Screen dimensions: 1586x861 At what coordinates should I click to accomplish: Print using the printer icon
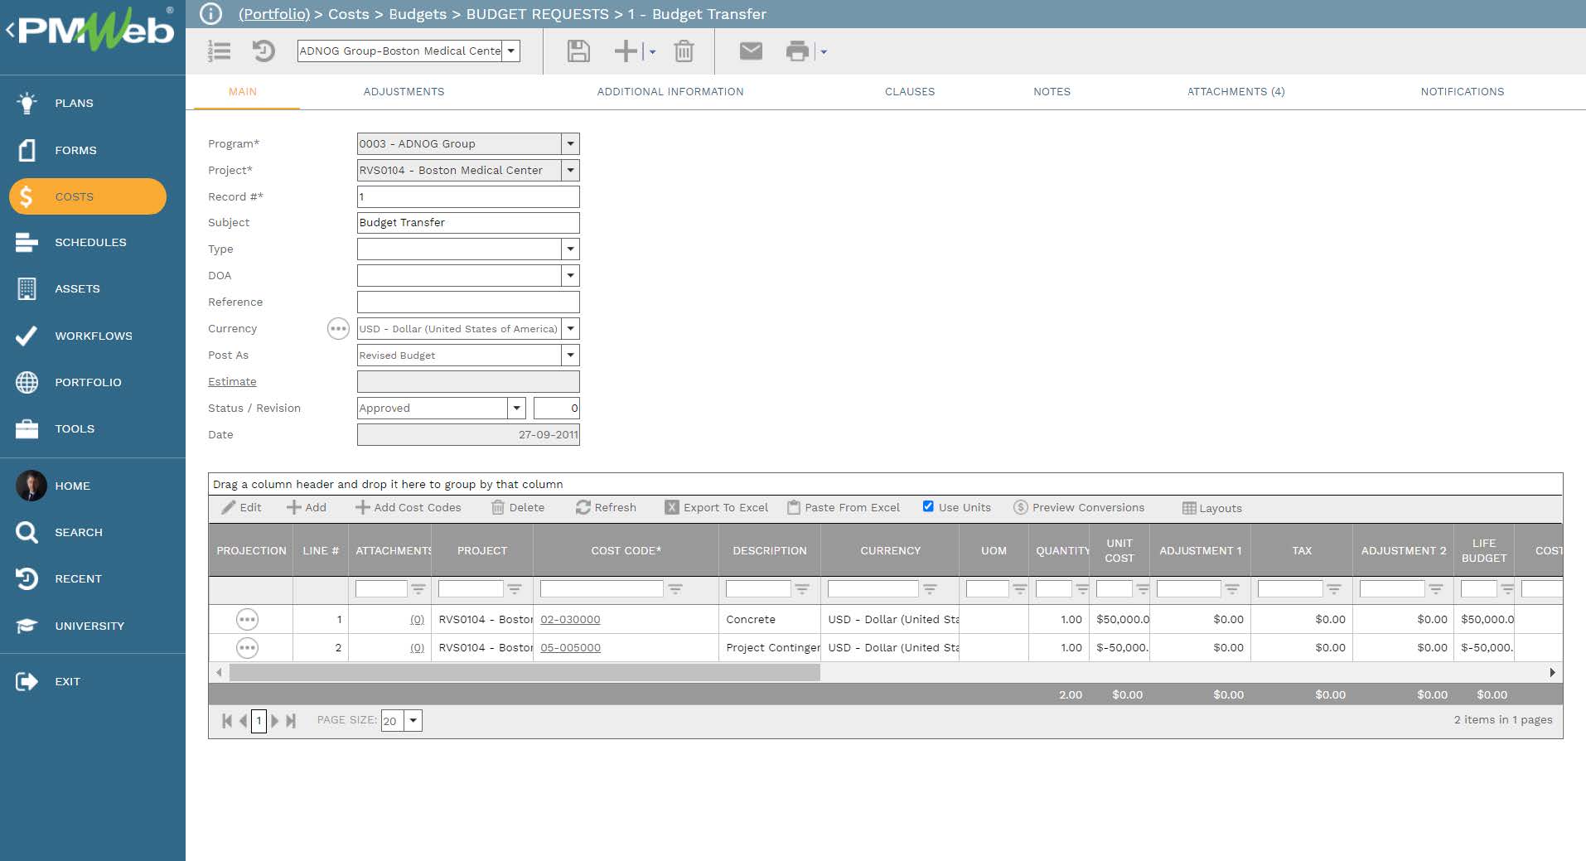coord(797,51)
